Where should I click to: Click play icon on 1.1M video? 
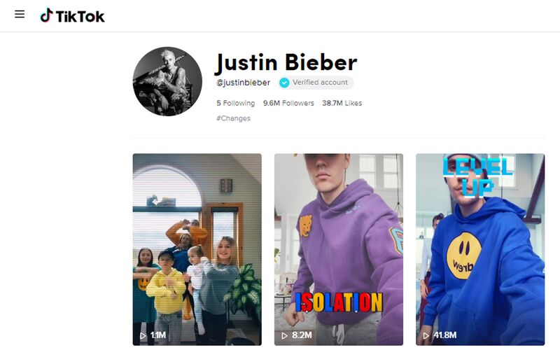click(143, 335)
